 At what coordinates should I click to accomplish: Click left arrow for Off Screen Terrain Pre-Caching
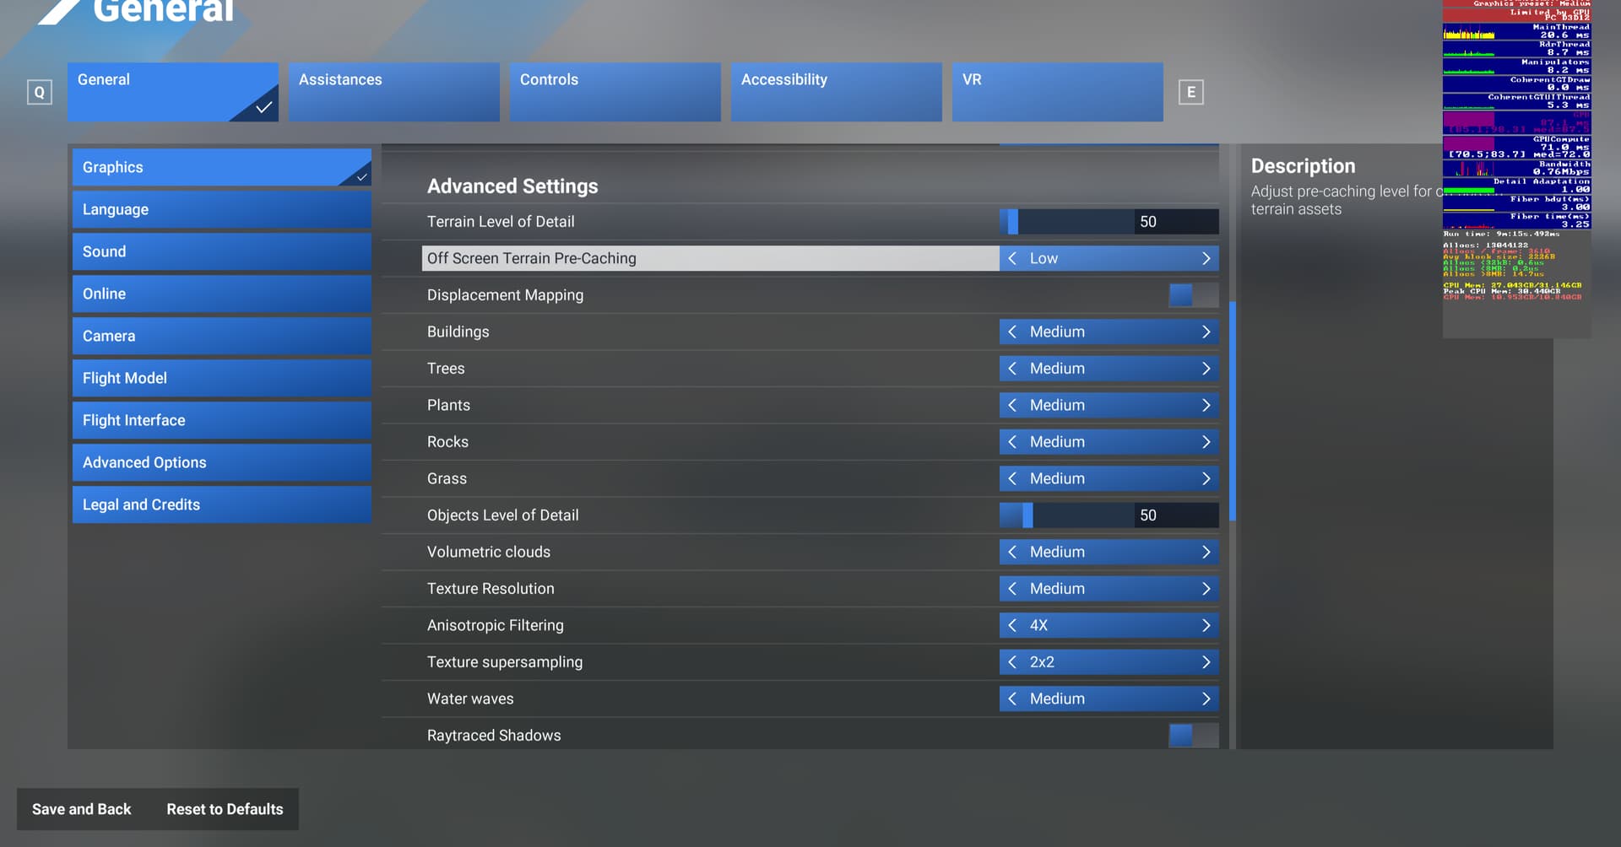pos(1012,258)
